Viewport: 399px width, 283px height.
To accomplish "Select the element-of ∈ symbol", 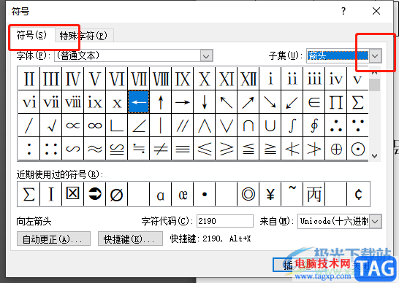I will [x=313, y=102].
